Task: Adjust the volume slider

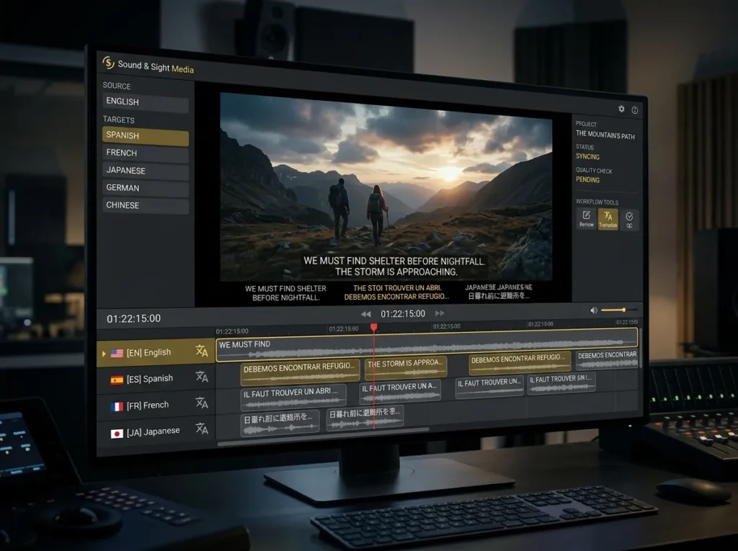Action: tap(619, 310)
